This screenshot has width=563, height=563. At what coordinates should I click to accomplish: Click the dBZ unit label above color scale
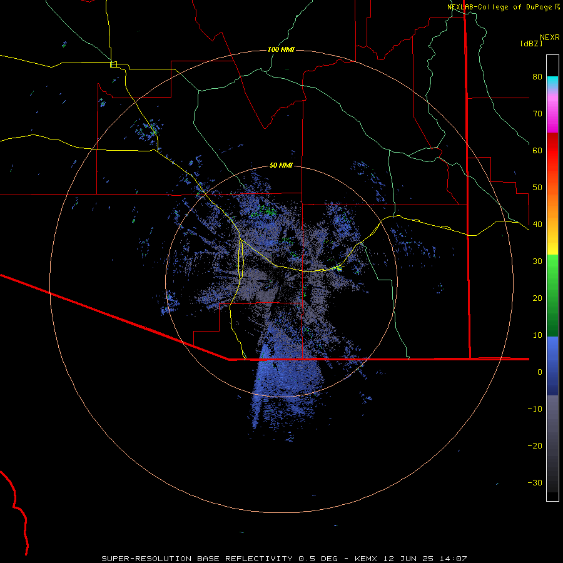(531, 43)
